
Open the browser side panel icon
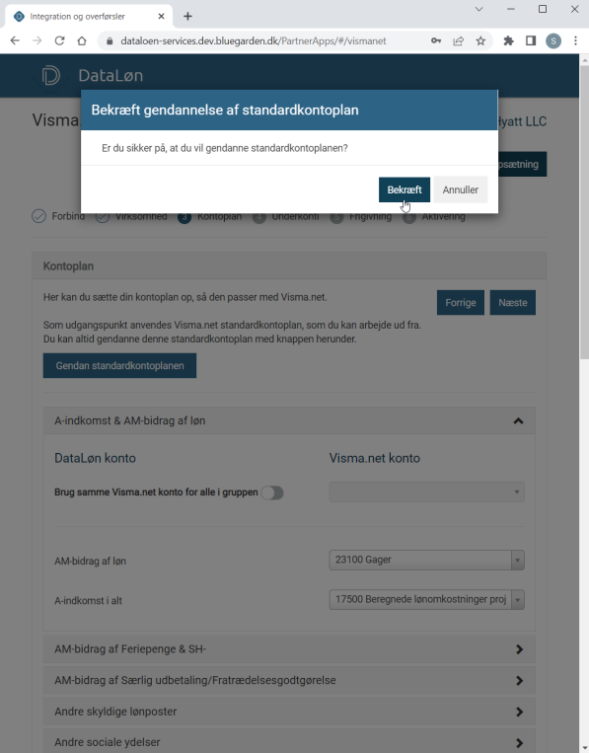pos(531,40)
